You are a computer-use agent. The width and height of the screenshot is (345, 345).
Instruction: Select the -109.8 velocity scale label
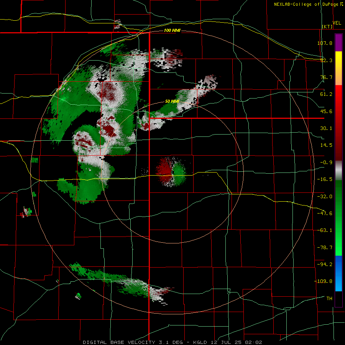point(323,281)
